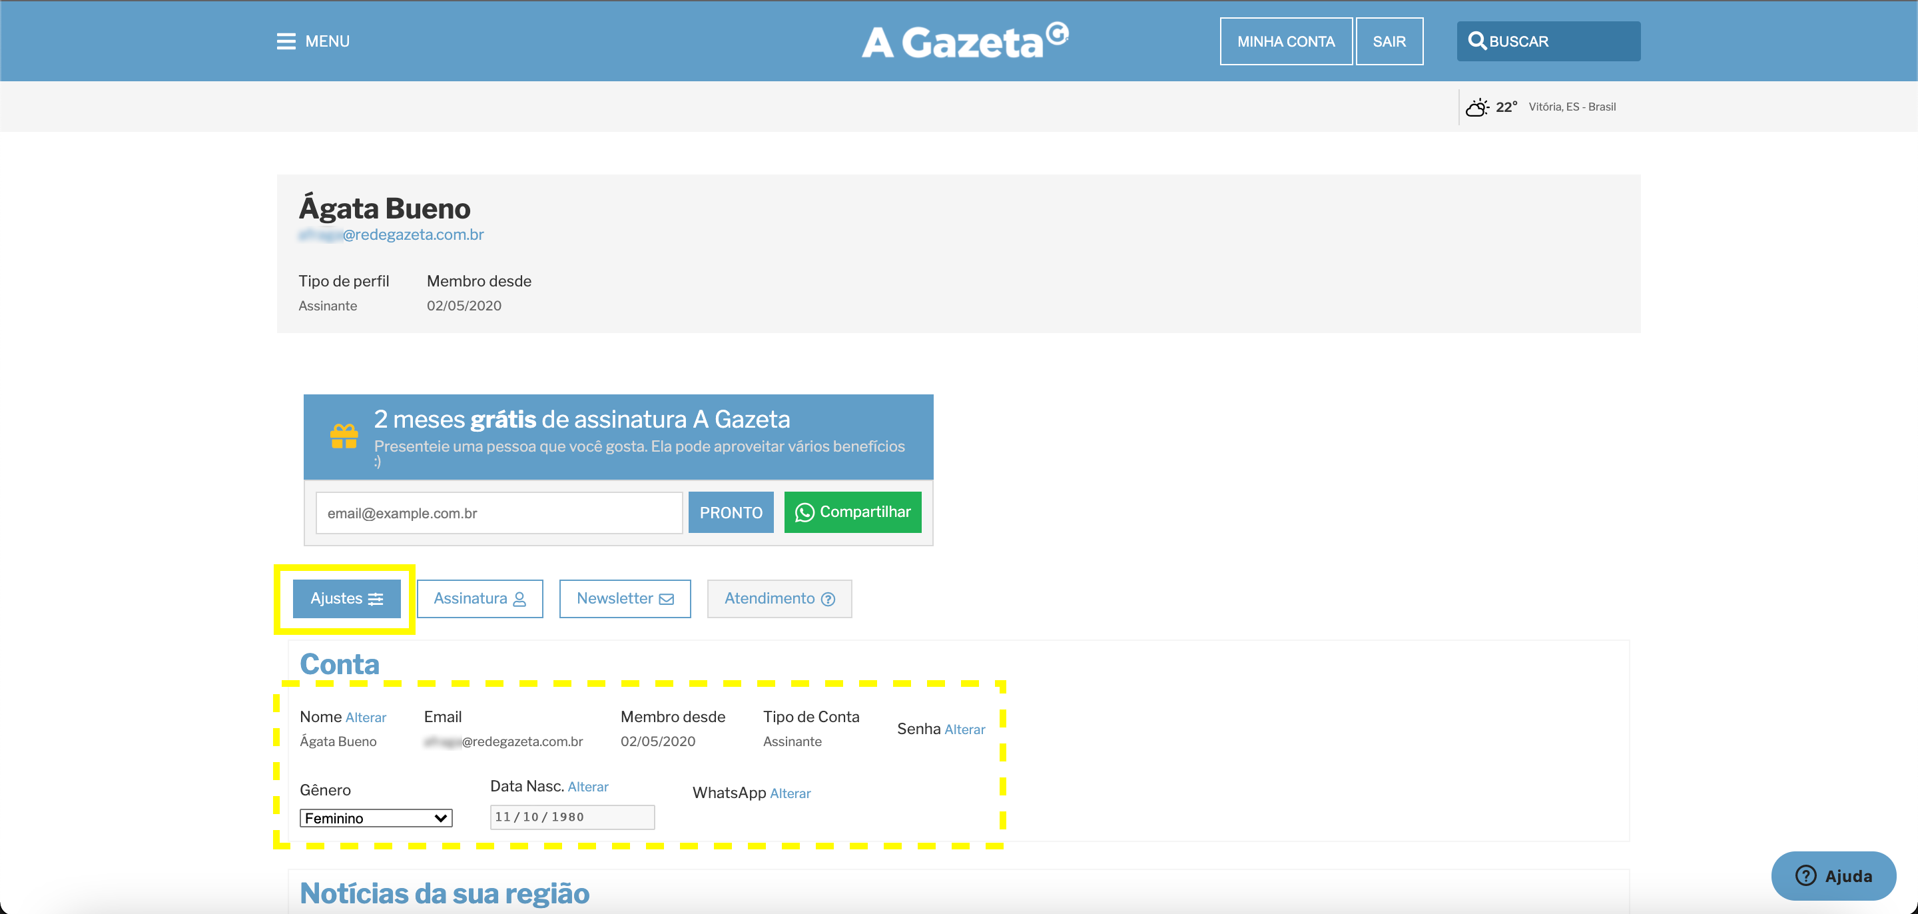Click the weather cloud-sun icon
The image size is (1918, 914).
1477,107
